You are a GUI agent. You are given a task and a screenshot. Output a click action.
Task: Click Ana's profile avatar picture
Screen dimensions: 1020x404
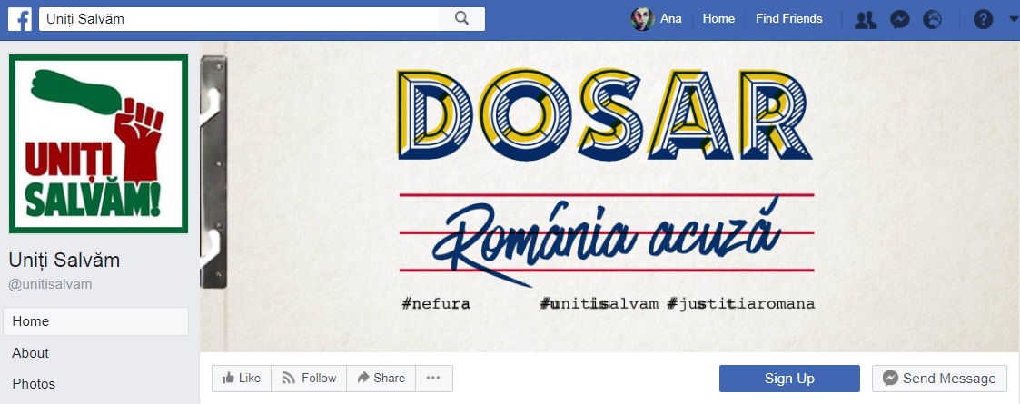(x=642, y=19)
